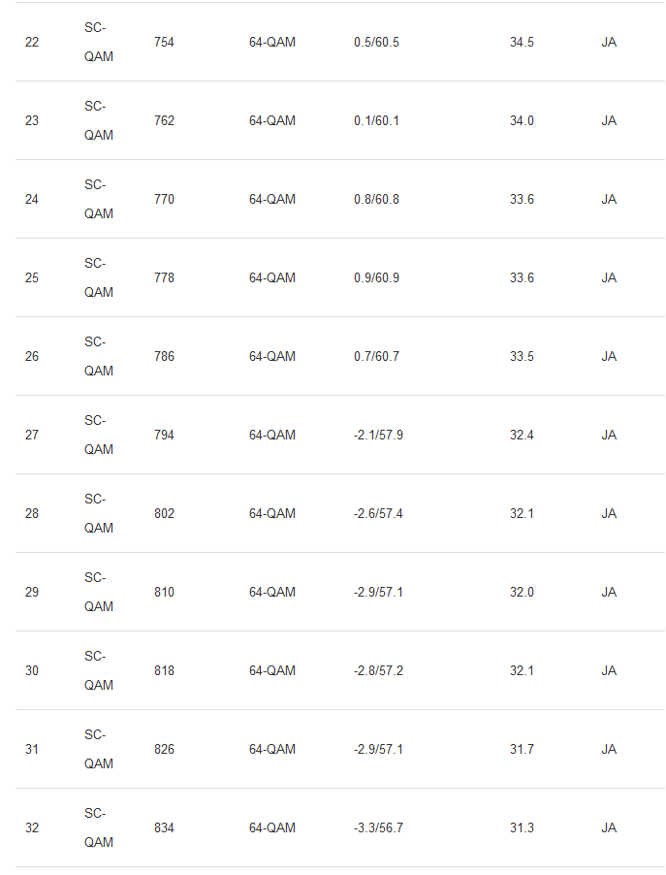
Task: Click channel number 23
Action: pyautogui.click(x=32, y=121)
